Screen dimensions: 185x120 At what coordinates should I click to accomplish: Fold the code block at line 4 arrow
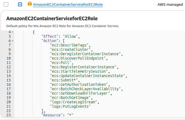click(13, 32)
